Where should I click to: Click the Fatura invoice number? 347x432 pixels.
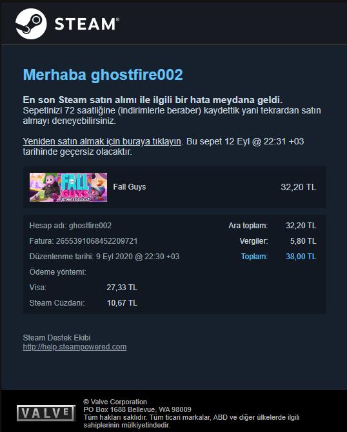click(x=97, y=241)
